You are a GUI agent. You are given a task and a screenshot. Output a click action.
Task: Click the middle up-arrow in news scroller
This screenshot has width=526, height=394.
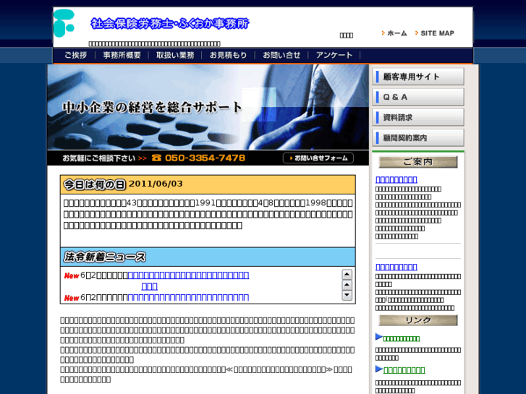coord(347,285)
